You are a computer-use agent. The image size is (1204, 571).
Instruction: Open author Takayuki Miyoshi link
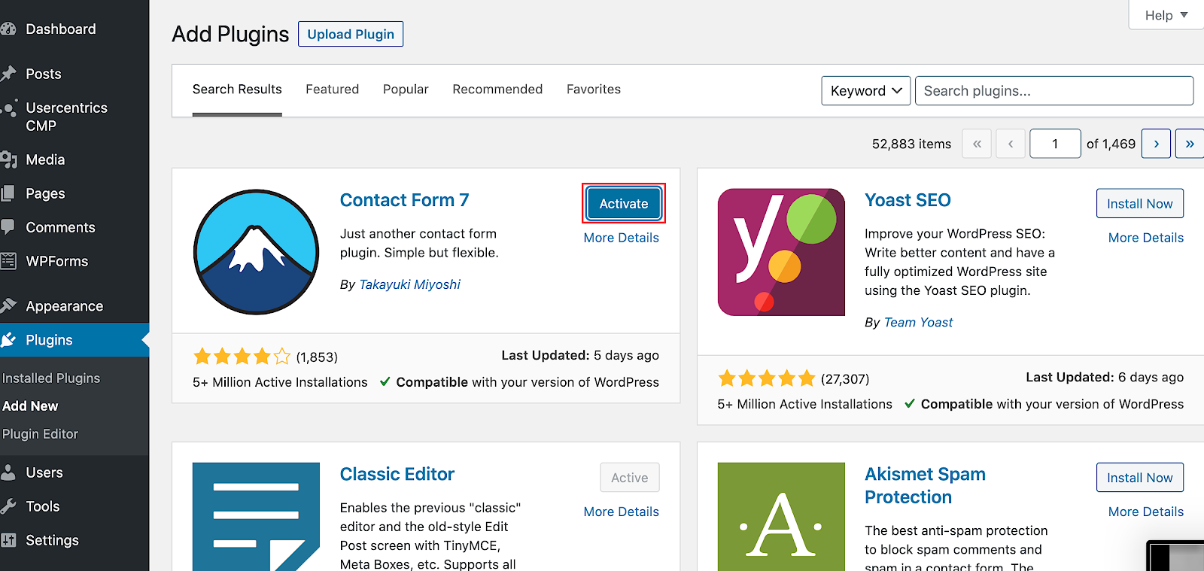click(410, 284)
